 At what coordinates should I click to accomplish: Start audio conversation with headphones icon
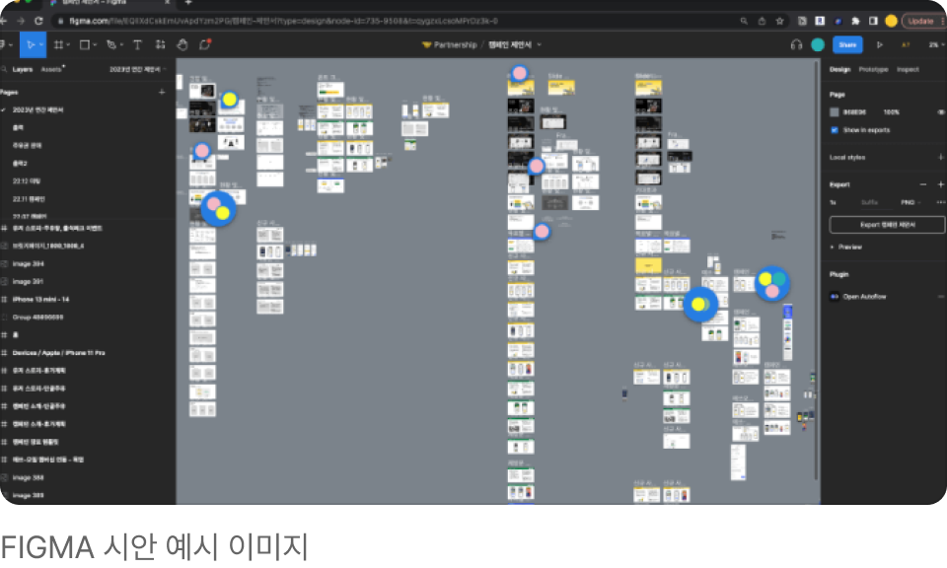click(796, 44)
